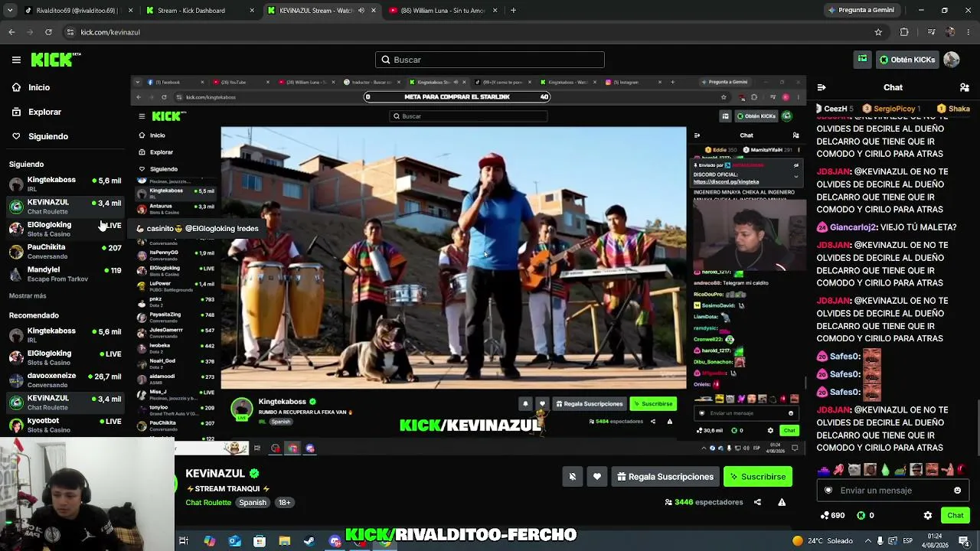Open davooxeneize in the Recomendado list

pyautogui.click(x=65, y=380)
